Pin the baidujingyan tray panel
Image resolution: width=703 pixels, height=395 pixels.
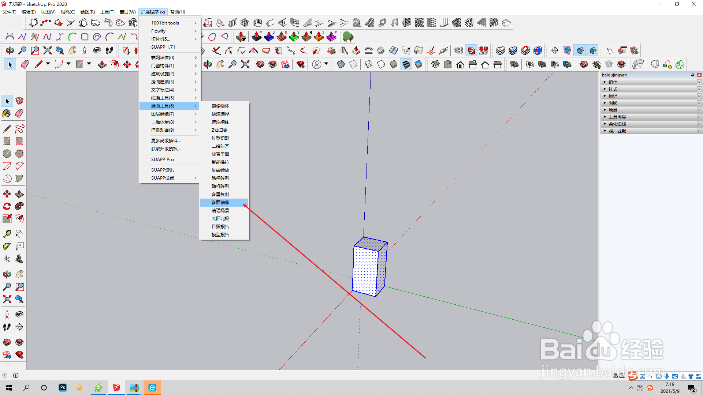coord(692,75)
